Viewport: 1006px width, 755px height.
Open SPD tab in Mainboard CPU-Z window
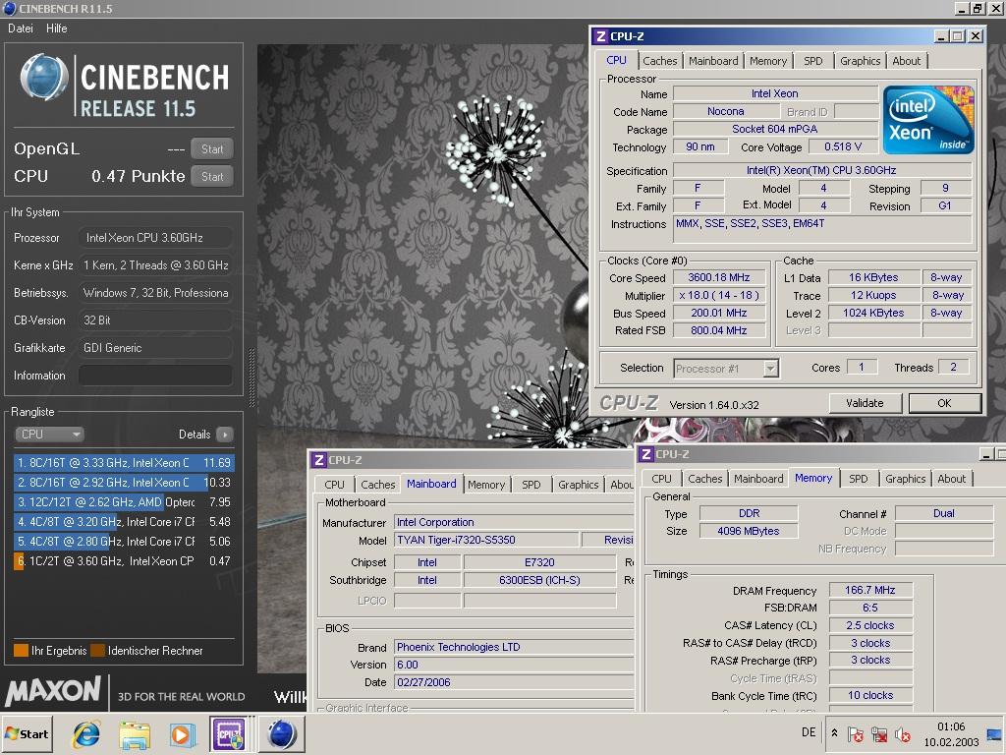click(531, 485)
